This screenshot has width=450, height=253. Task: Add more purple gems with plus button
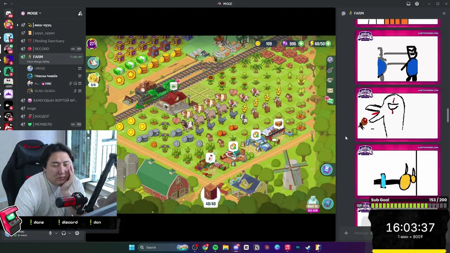(x=301, y=44)
